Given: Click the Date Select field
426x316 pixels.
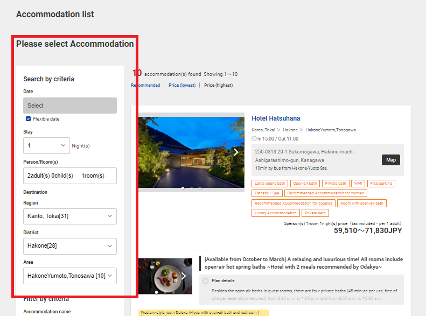Looking at the screenshot, I should pos(70,106).
